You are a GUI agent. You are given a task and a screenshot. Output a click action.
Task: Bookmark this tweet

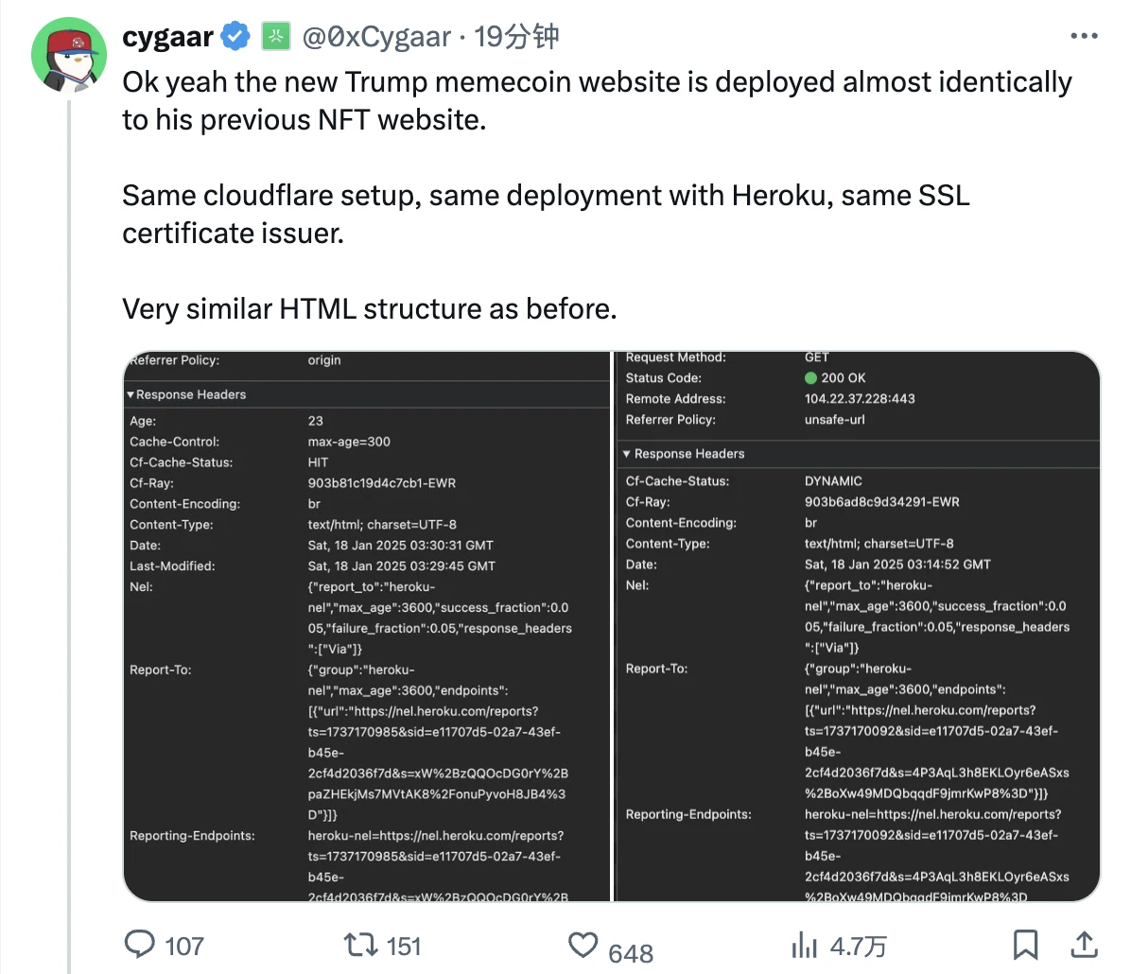pyautogui.click(x=1025, y=944)
